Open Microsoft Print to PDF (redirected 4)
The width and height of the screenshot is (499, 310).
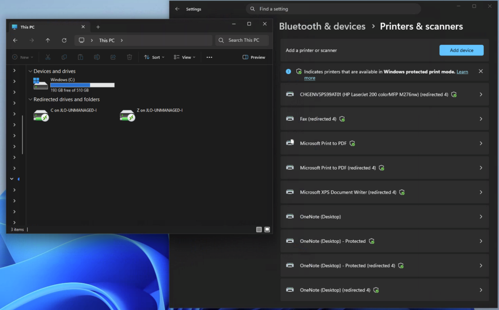point(384,168)
